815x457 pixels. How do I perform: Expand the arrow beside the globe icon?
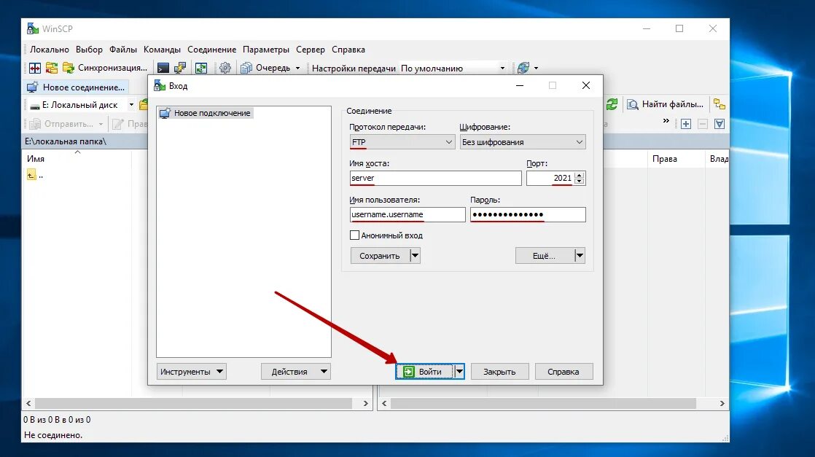(x=536, y=68)
